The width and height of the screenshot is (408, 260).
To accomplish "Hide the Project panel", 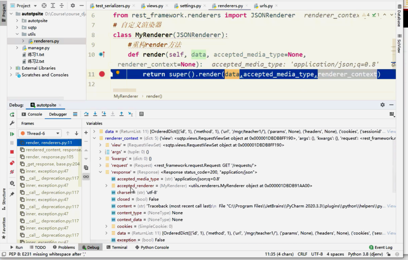I will click(81, 5).
